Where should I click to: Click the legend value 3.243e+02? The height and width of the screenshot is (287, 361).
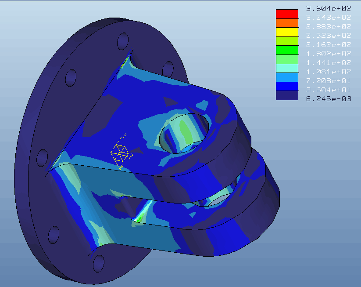[x=329, y=18]
